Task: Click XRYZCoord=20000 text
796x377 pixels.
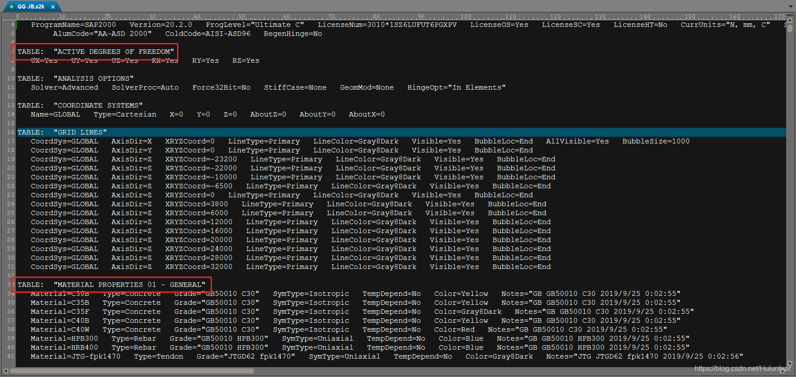Action: [x=199, y=240]
